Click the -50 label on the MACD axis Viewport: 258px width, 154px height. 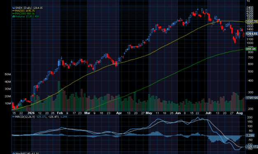pos(250,140)
